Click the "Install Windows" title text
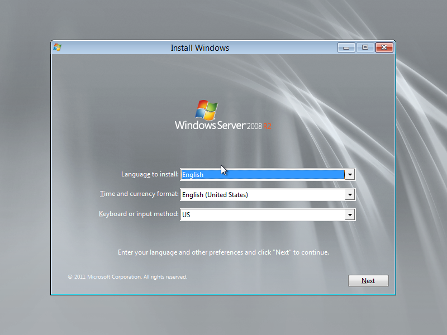This screenshot has width=447, height=335. coord(200,48)
